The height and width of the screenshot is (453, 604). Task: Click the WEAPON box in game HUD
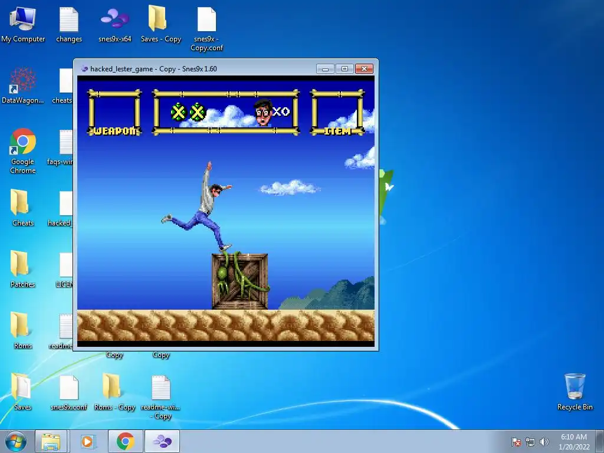click(x=115, y=113)
